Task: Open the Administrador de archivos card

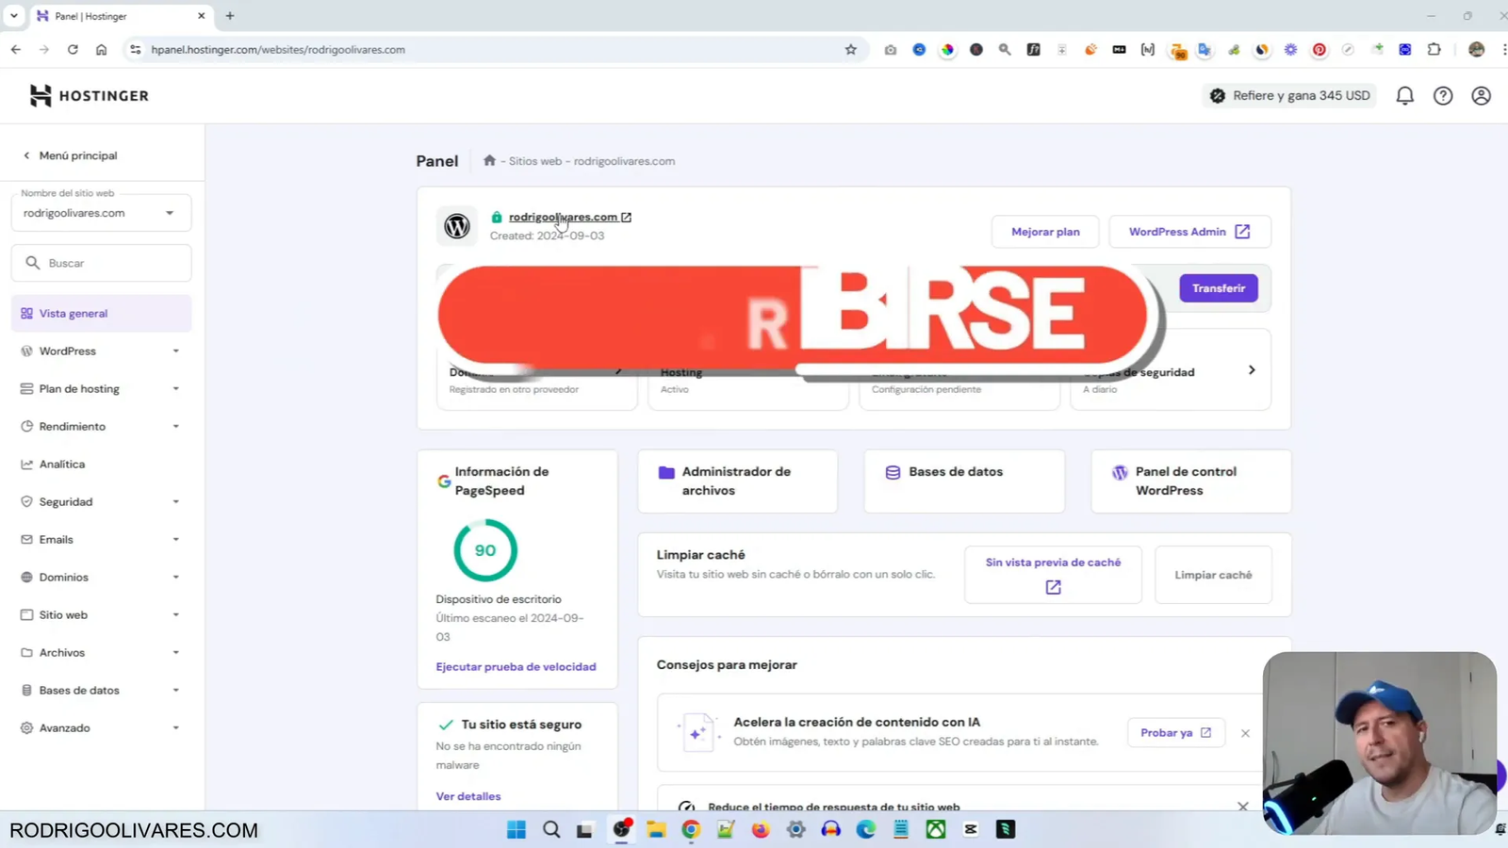Action: click(x=737, y=481)
